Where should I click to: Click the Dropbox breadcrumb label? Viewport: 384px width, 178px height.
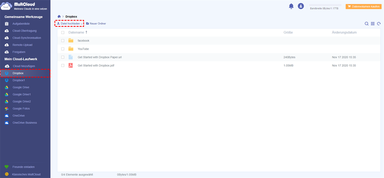71,17
